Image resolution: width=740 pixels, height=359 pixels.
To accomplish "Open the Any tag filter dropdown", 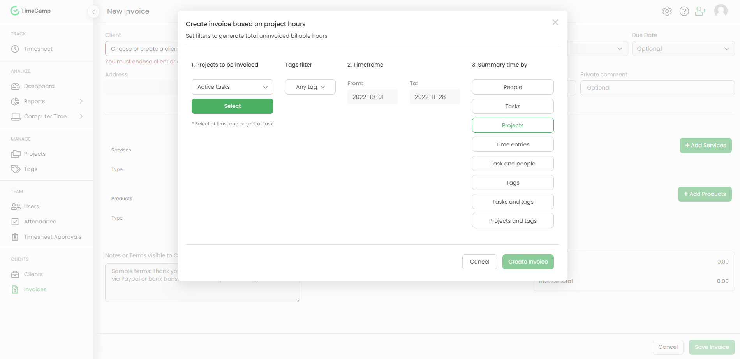I will pos(310,87).
